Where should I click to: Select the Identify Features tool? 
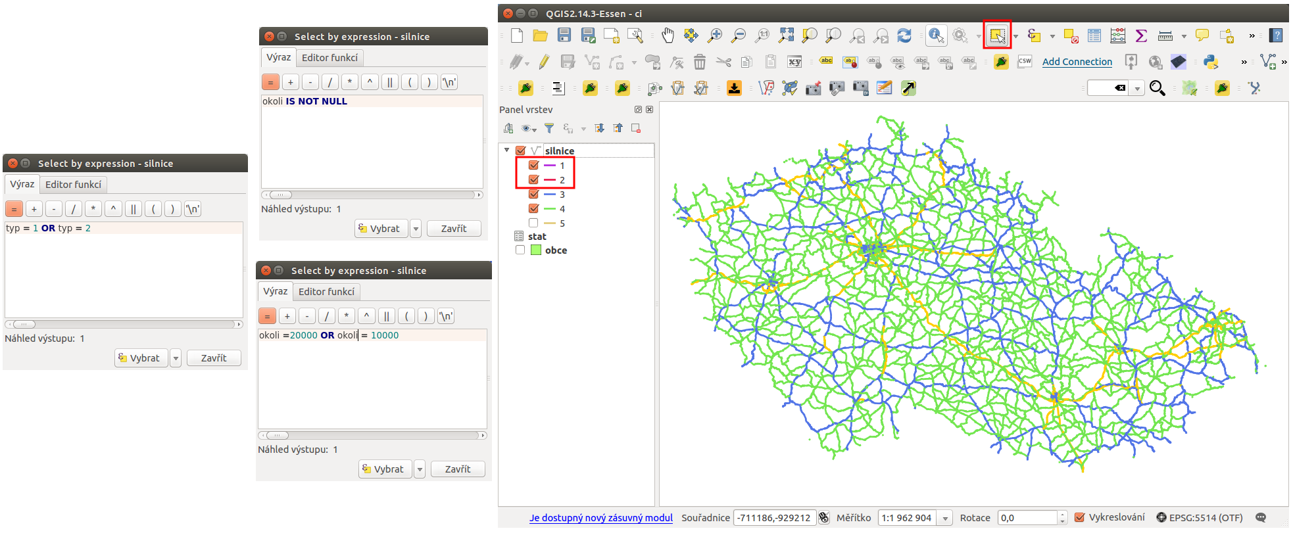(x=936, y=35)
